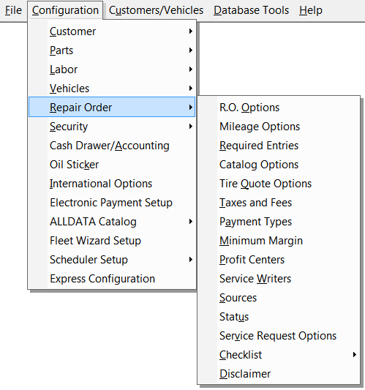This screenshot has height=390, width=365.
Task: Open the Database Tools menu
Action: point(251,10)
